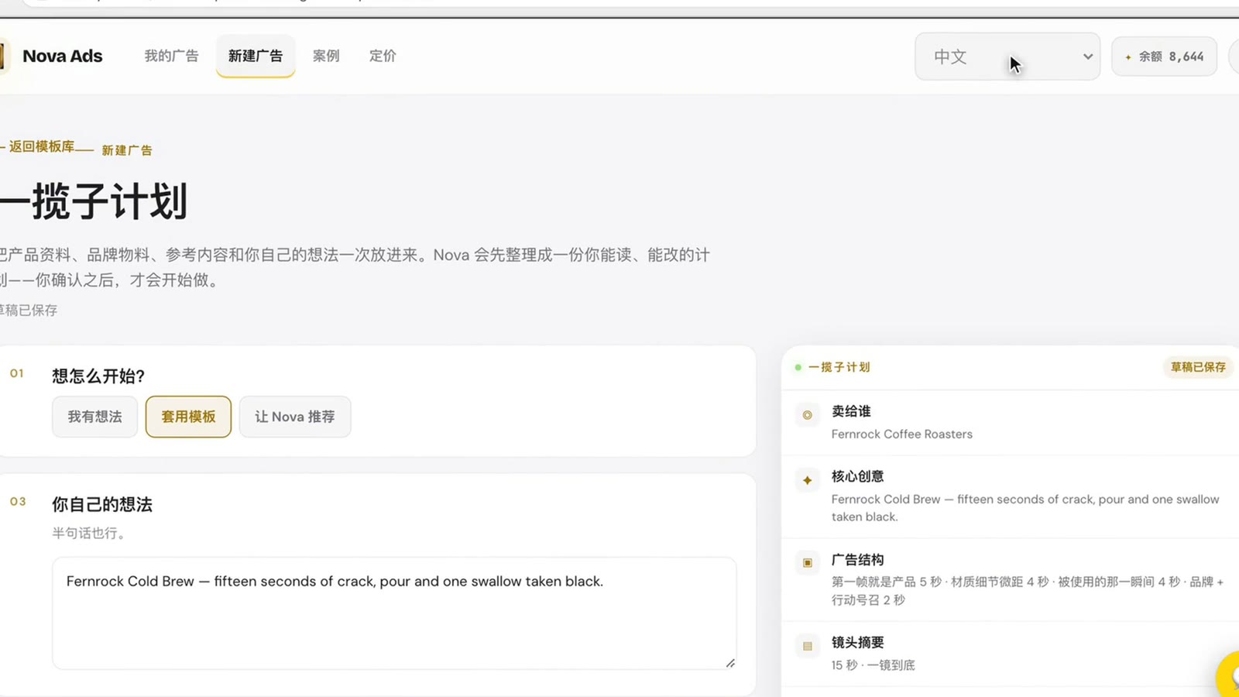The height and width of the screenshot is (697, 1239).
Task: Click the list icon beside 镜头摘要
Action: tap(807, 646)
